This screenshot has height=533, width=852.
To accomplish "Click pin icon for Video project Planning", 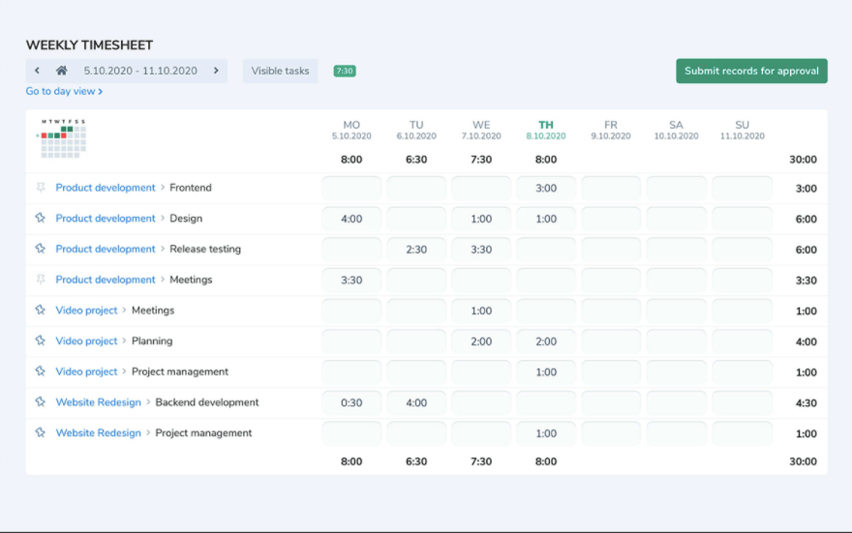I will point(41,341).
